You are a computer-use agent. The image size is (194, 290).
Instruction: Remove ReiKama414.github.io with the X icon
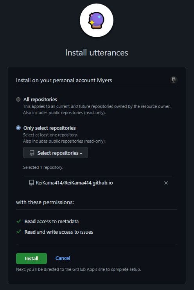tap(166, 183)
